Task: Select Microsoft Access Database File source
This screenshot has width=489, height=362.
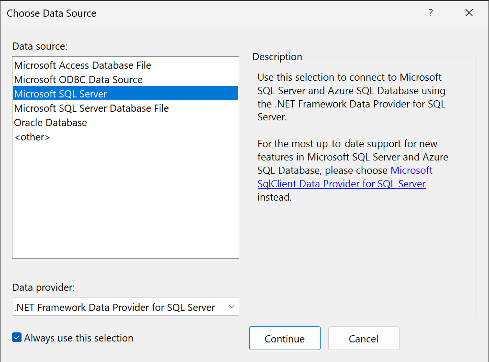Action: pos(82,65)
